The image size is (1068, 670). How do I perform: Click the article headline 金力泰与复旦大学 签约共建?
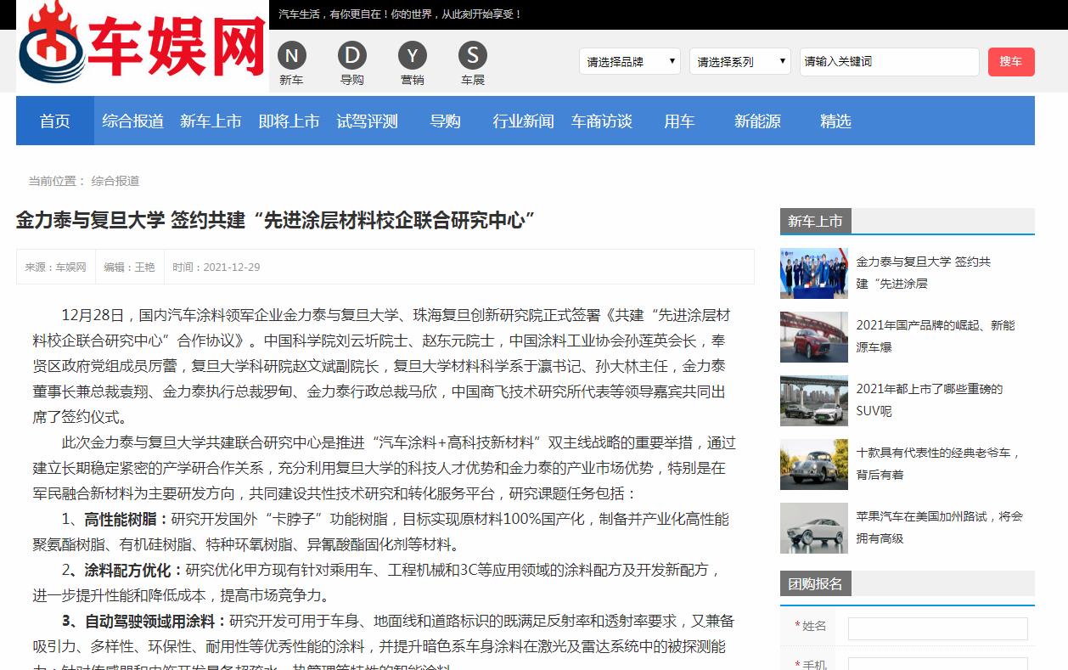276,221
